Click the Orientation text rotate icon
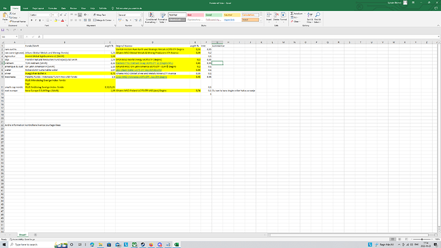The height and width of the screenshot is (248, 441). point(86,15)
